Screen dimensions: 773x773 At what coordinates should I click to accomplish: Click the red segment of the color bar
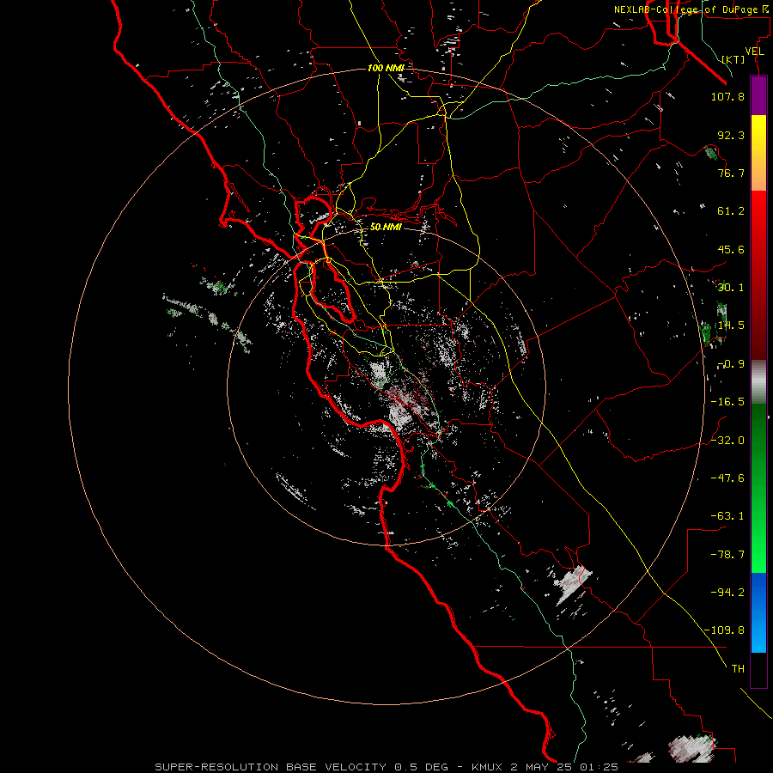pos(758,275)
